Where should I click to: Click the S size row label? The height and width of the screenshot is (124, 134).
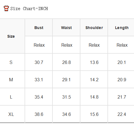[x=11, y=62]
